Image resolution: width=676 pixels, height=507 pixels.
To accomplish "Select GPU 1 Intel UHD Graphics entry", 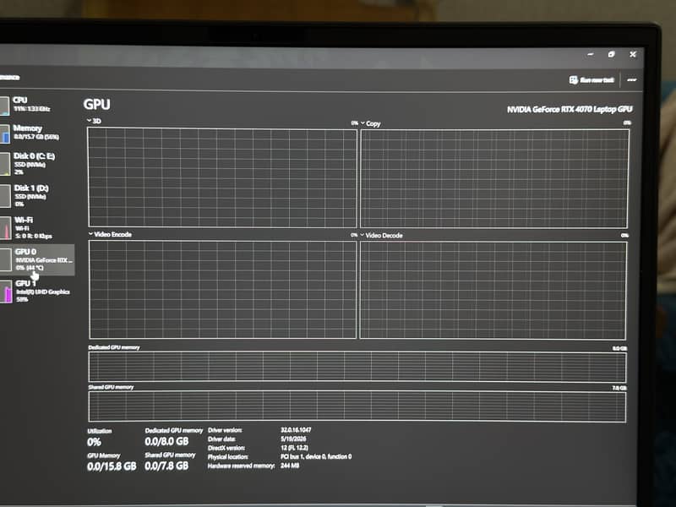I will click(36, 291).
